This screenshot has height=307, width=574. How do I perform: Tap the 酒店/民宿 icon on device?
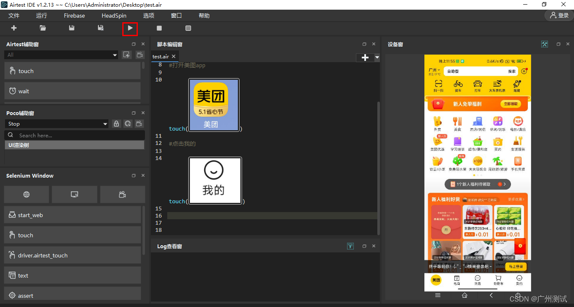click(x=478, y=123)
